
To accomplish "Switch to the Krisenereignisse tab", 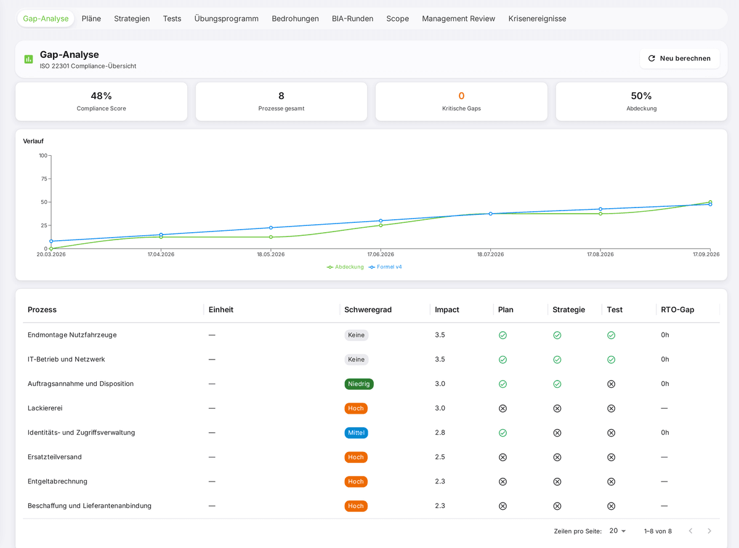I will click(x=538, y=18).
